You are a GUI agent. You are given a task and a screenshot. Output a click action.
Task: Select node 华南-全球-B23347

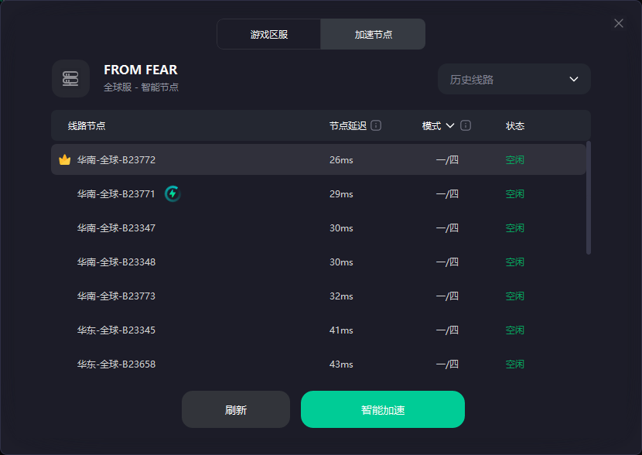pyautogui.click(x=319, y=228)
